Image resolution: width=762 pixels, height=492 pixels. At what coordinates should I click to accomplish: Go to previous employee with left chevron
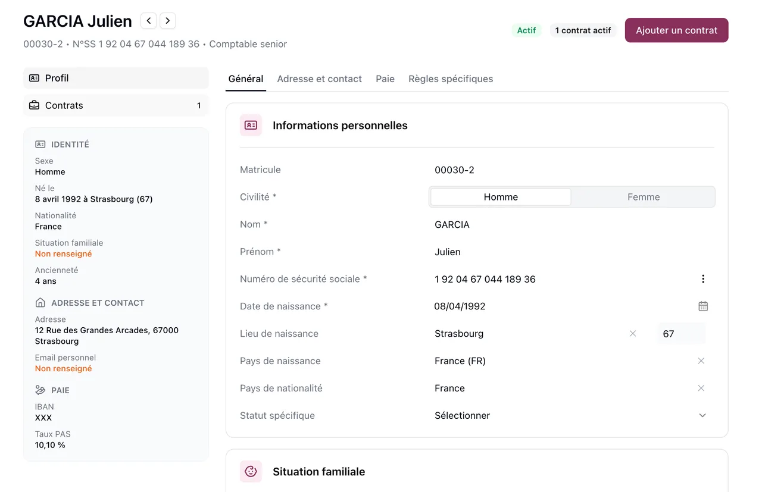(149, 21)
